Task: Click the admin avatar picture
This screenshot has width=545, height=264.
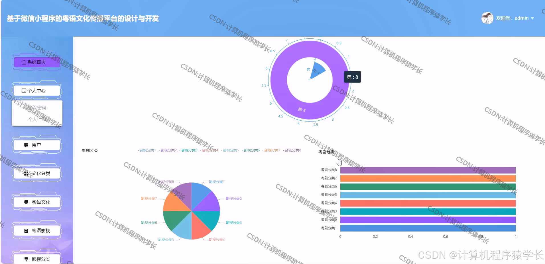Action: pyautogui.click(x=487, y=18)
